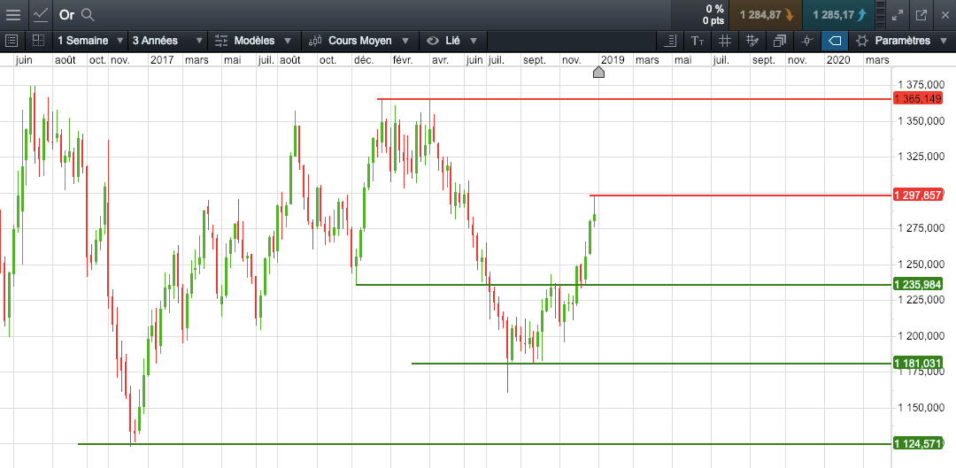The image size is (956, 468).
Task: Click the 1 150,000 price axis value
Action: click(921, 407)
